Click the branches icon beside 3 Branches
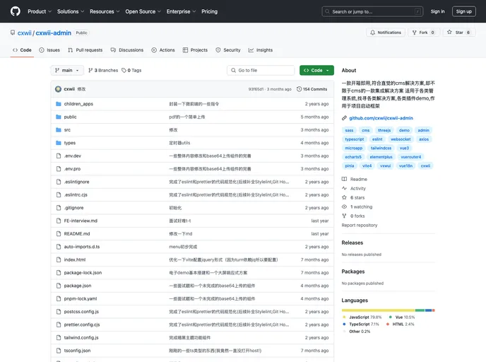Viewport: 486px width, 362px height. [90, 71]
